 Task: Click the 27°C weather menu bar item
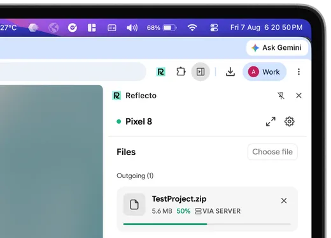click(8, 27)
